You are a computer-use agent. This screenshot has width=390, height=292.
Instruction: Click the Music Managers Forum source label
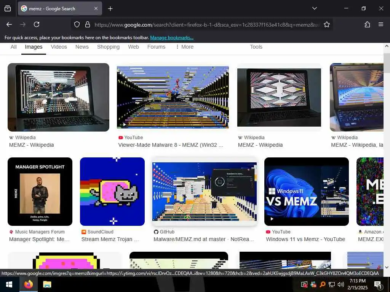pos(40,232)
